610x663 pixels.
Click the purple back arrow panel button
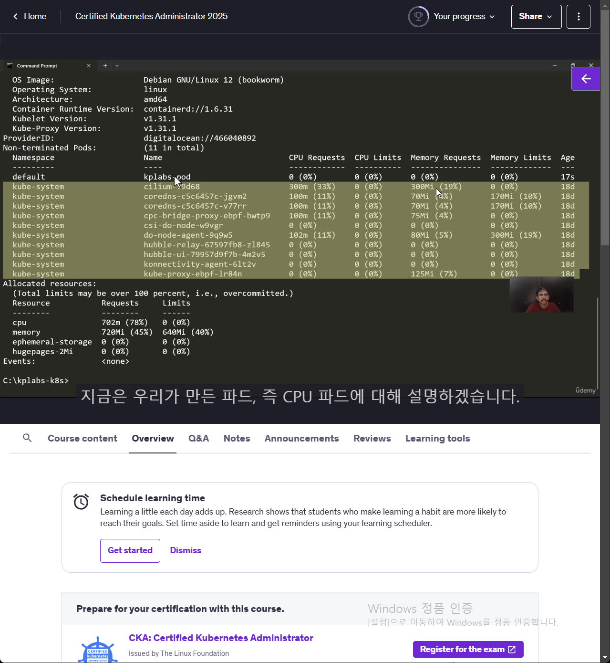(x=586, y=79)
